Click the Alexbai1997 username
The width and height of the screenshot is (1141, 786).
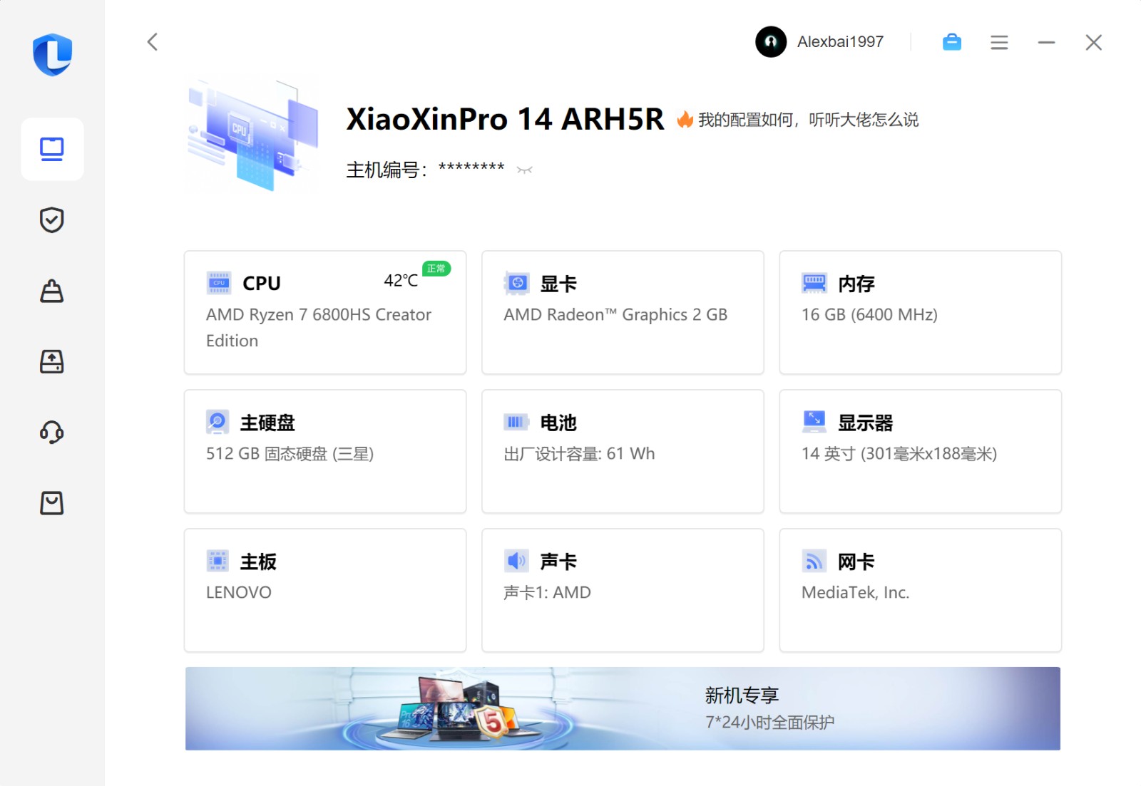[840, 42]
